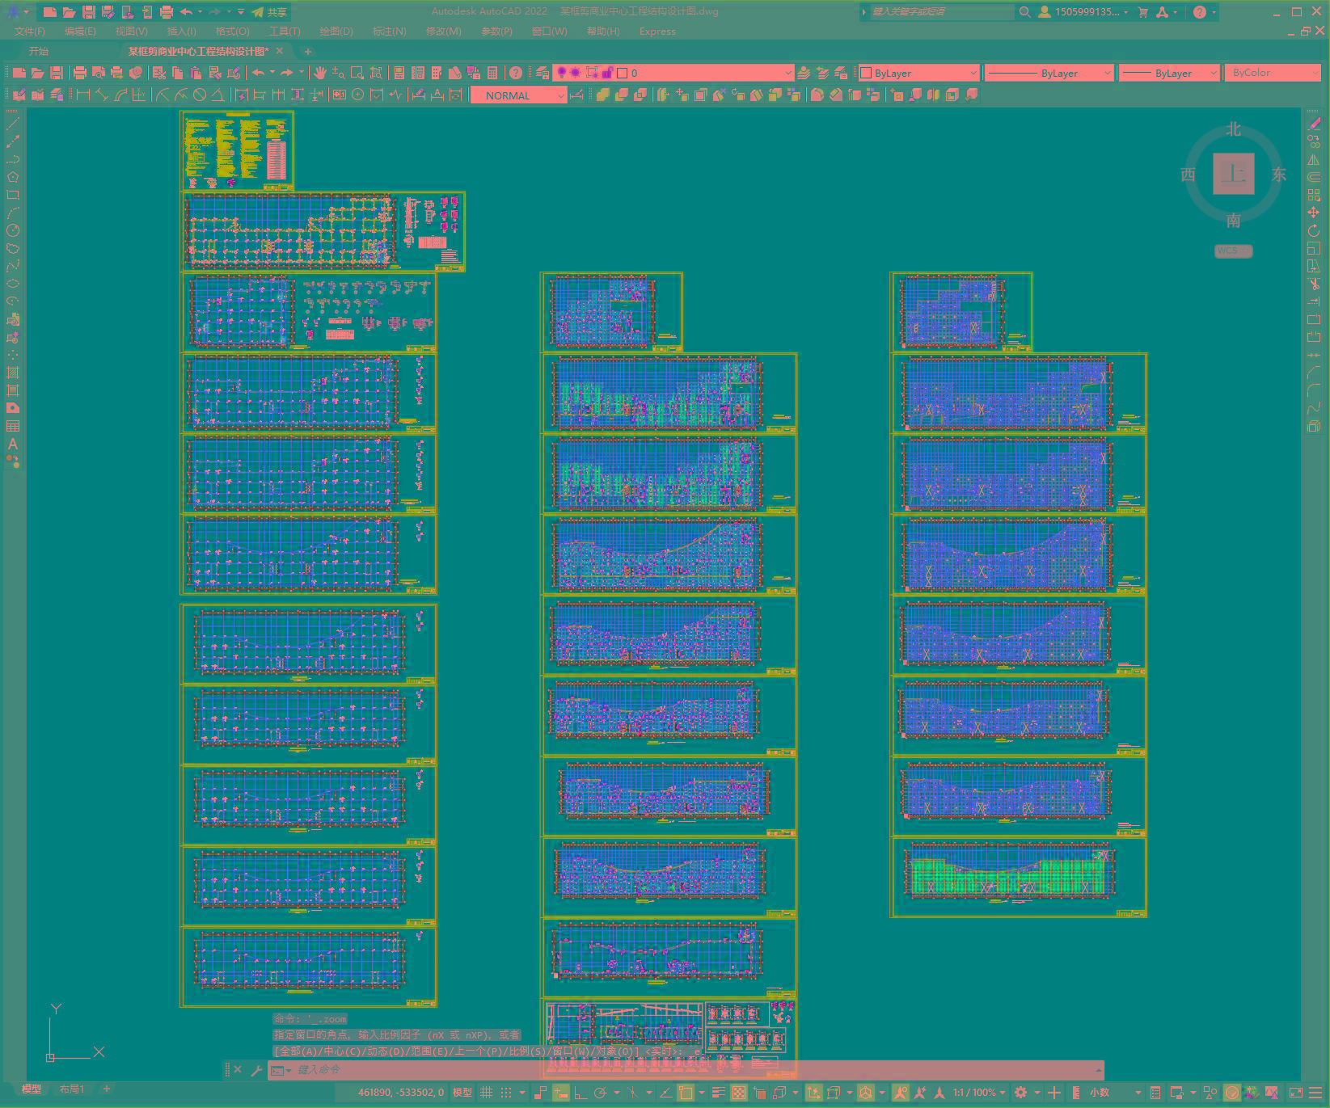Open the Layer Properties manager icon
1330x1108 pixels.
pyautogui.click(x=543, y=73)
